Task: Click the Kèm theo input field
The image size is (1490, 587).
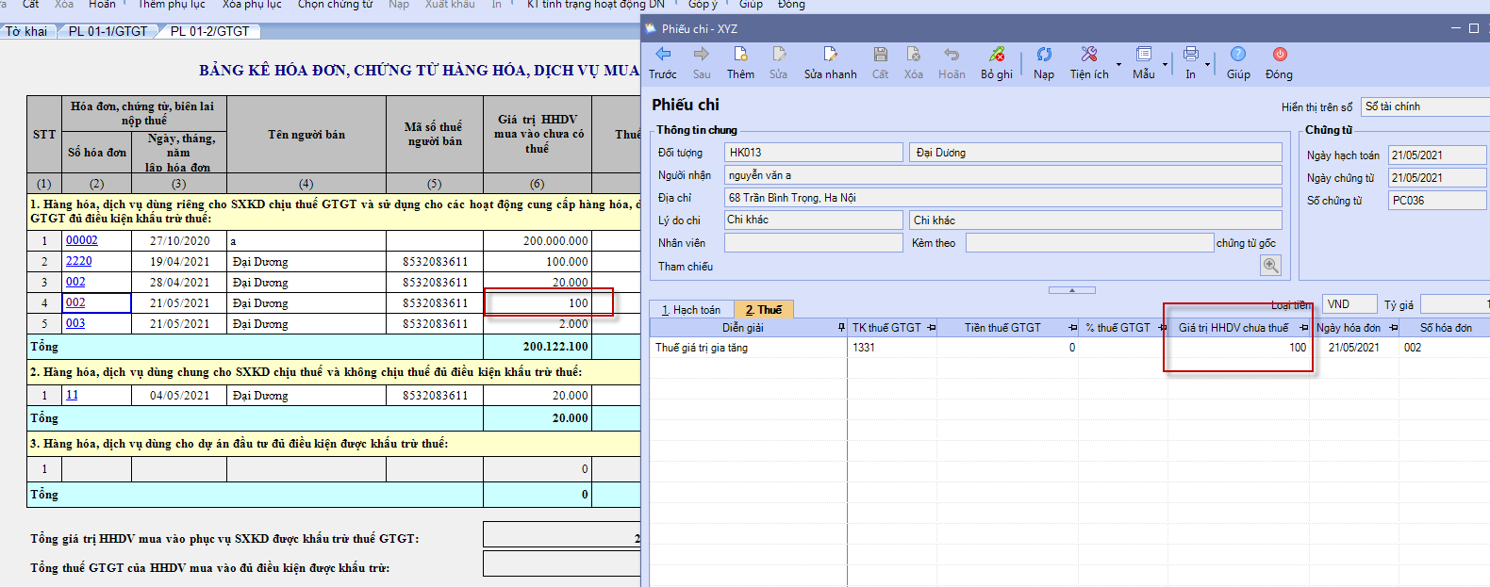Action: pos(1089,242)
